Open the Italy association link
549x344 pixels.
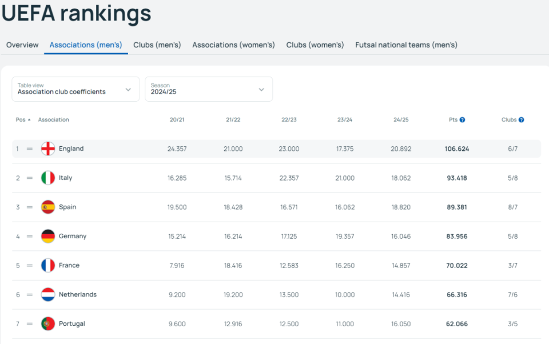coord(65,178)
